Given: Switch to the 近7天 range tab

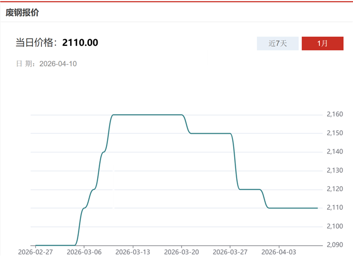Looking at the screenshot, I should [278, 44].
